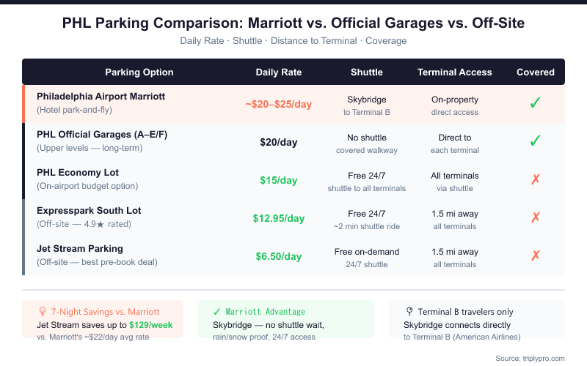Click the Terminal Access column header
587x366 pixels.
point(455,72)
